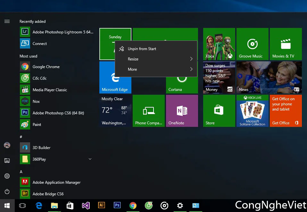307x212 pixels.
Task: Open Cortana tile
Action: click(x=182, y=85)
